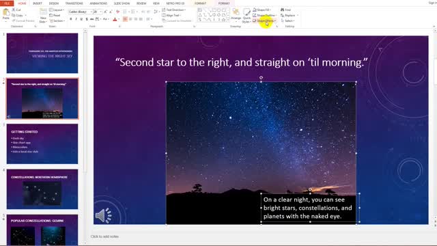Center the text in Paragraph group
Image resolution: width=437 pixels, height=246 pixels.
click(130, 19)
